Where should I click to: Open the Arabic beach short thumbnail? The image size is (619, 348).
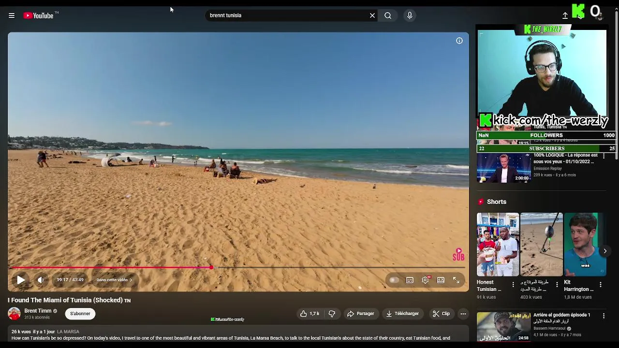point(541,245)
